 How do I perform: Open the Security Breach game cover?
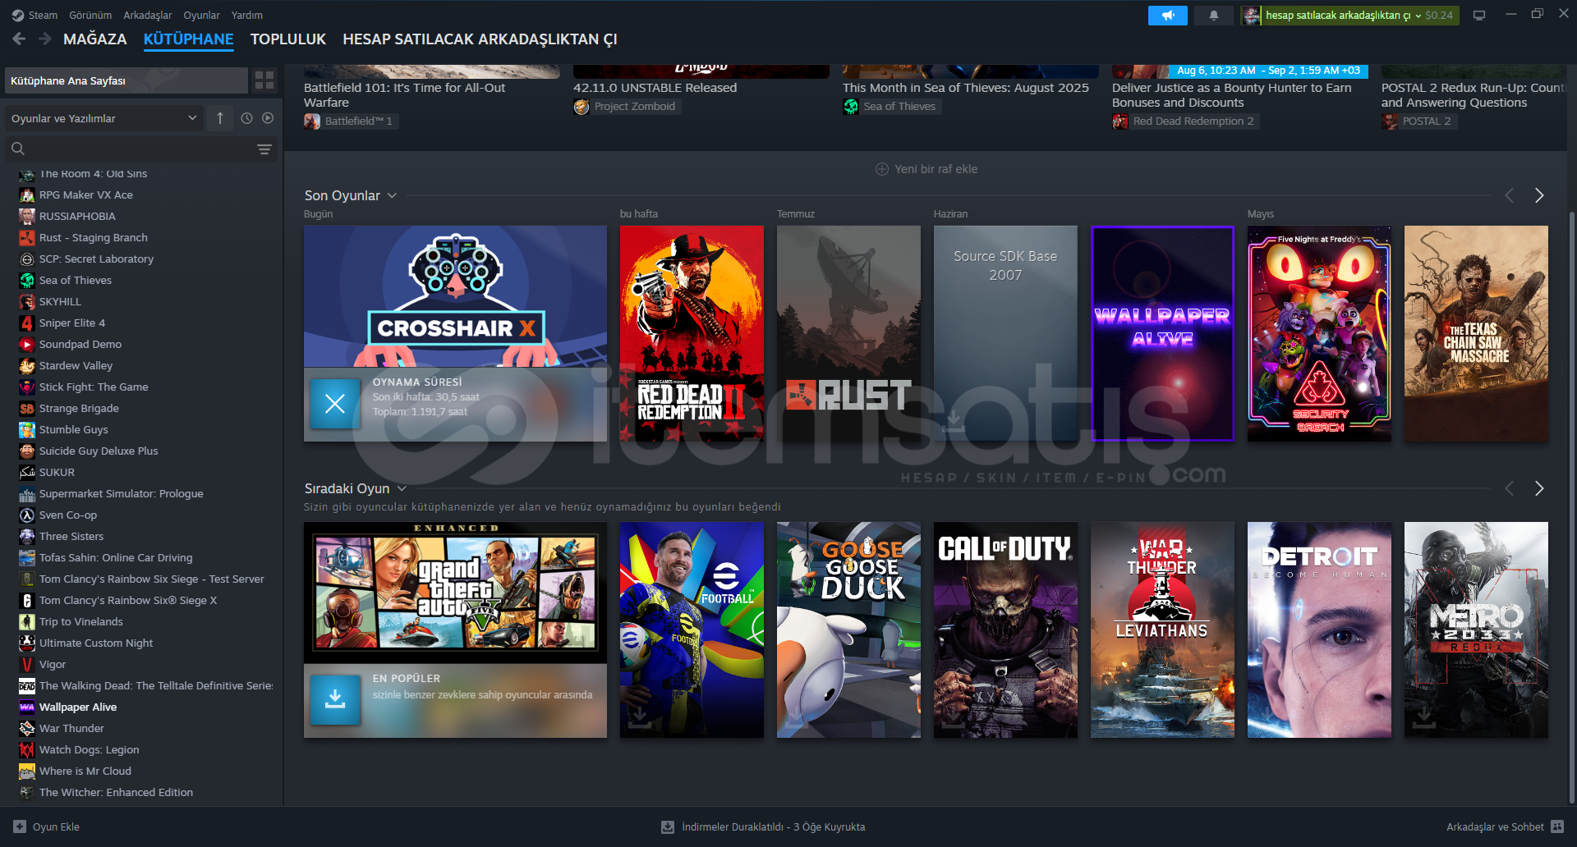coord(1319,333)
